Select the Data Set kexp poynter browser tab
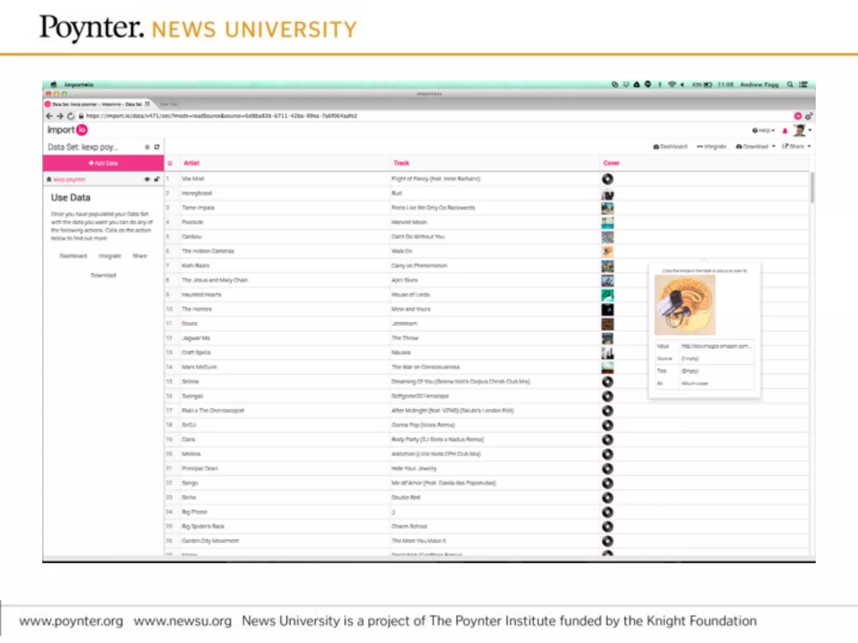The height and width of the screenshot is (643, 858). [x=96, y=104]
